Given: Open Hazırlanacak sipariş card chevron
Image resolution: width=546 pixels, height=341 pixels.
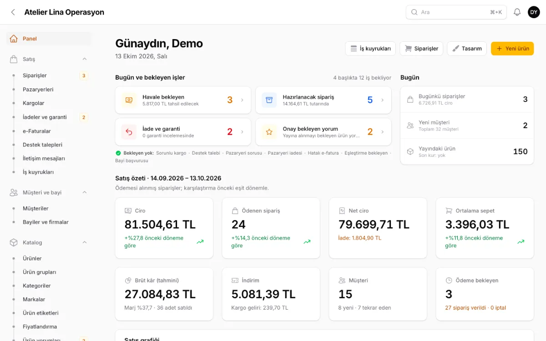Looking at the screenshot, I should 382,100.
